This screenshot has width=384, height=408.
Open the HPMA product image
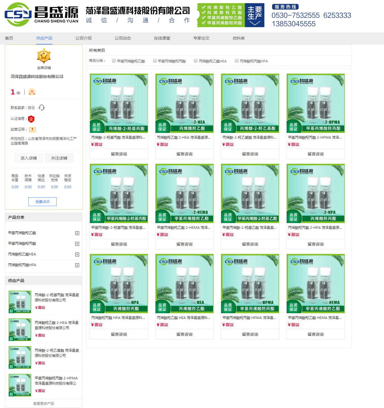(250, 283)
